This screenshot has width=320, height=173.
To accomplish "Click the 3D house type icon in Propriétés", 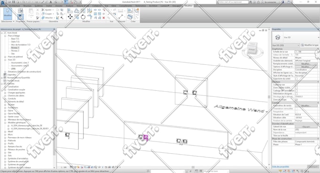I will (x=278, y=37).
